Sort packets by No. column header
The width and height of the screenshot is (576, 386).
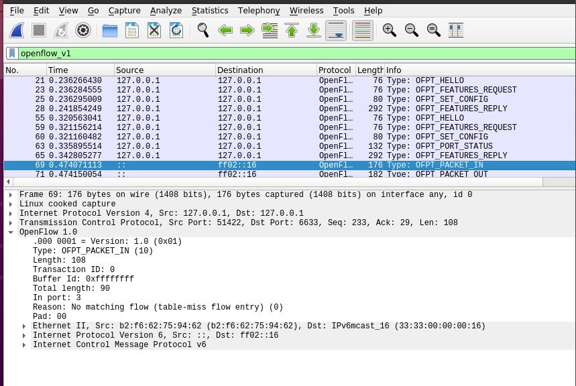(25, 70)
